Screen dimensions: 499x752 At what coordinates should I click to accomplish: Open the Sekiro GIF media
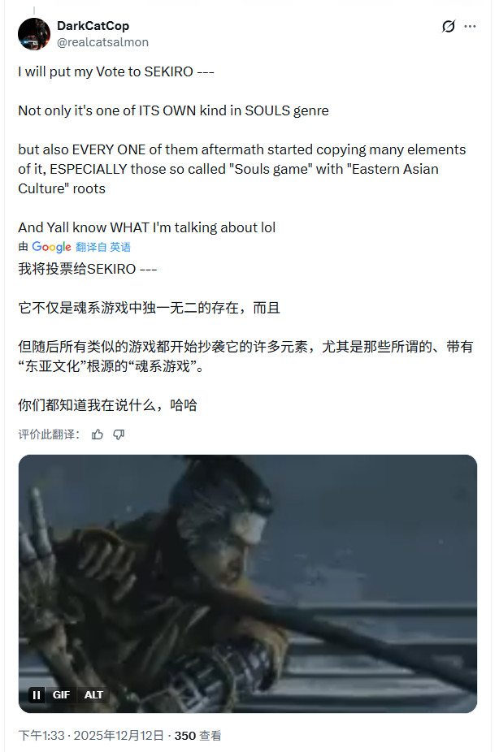point(248,584)
